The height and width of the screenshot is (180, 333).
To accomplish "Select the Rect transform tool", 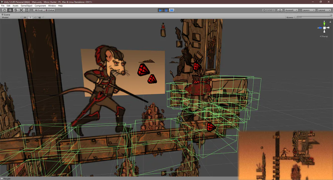I will point(27,10).
